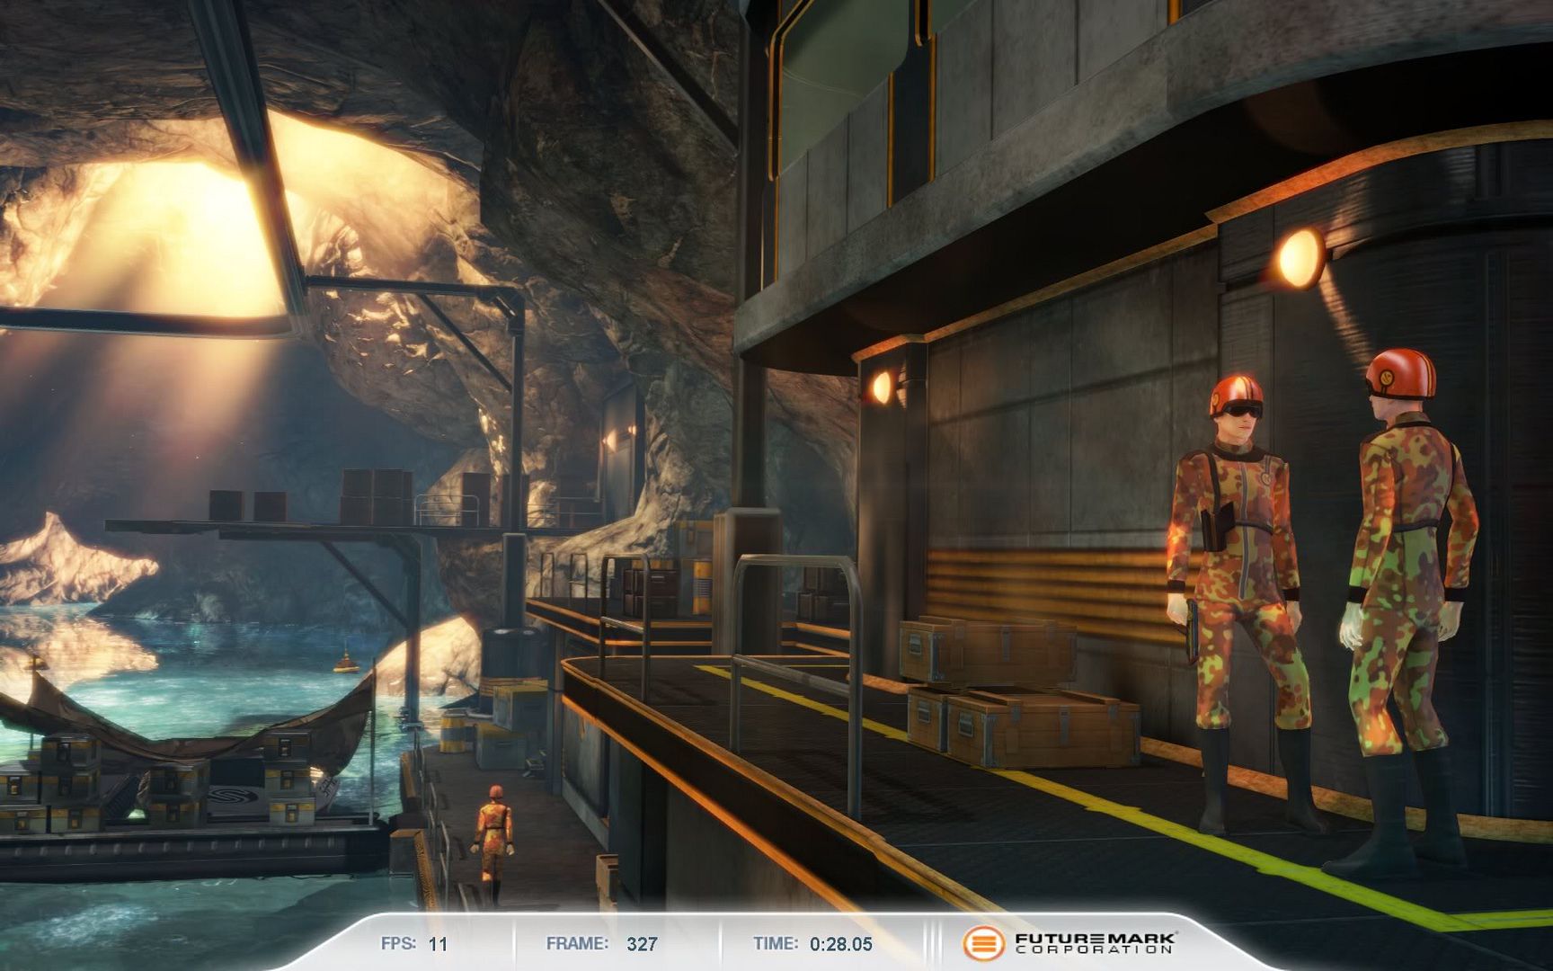1553x971 pixels.
Task: Click the Futuremark Corporation text
Action: (1096, 943)
